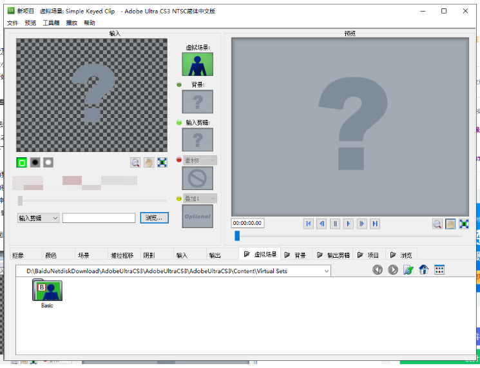Image resolution: width=480 pixels, height=368 pixels.
Task: Toggle the red indicator beside 素材B
Action: (179, 160)
